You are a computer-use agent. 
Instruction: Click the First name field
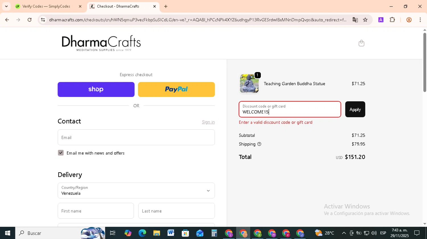(96, 211)
